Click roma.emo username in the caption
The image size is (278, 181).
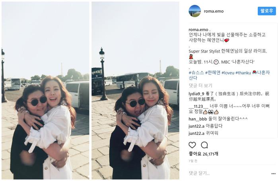pyautogui.click(x=198, y=29)
